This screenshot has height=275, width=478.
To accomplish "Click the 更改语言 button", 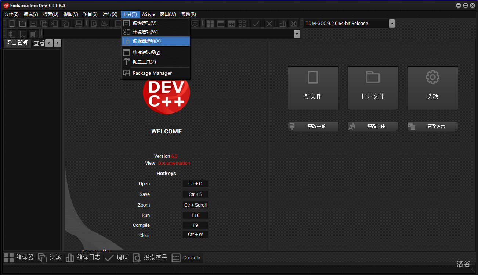I will [432, 126].
